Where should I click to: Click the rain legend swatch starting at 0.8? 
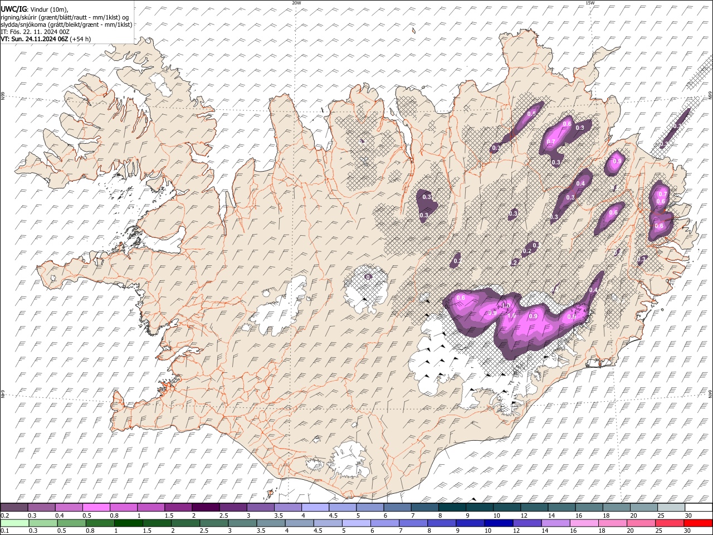(x=99, y=523)
